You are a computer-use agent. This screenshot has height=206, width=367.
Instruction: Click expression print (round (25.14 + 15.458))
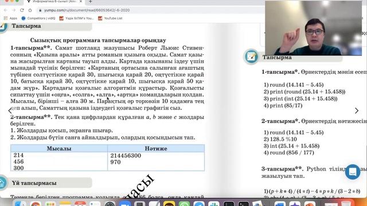(x=307, y=92)
